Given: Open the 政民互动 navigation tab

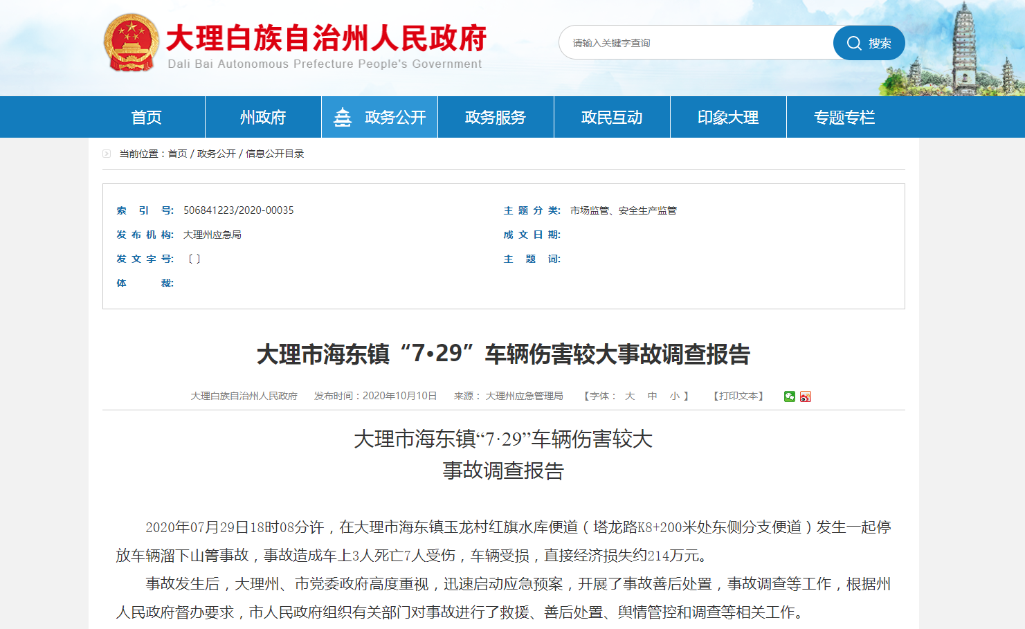Looking at the screenshot, I should [612, 118].
